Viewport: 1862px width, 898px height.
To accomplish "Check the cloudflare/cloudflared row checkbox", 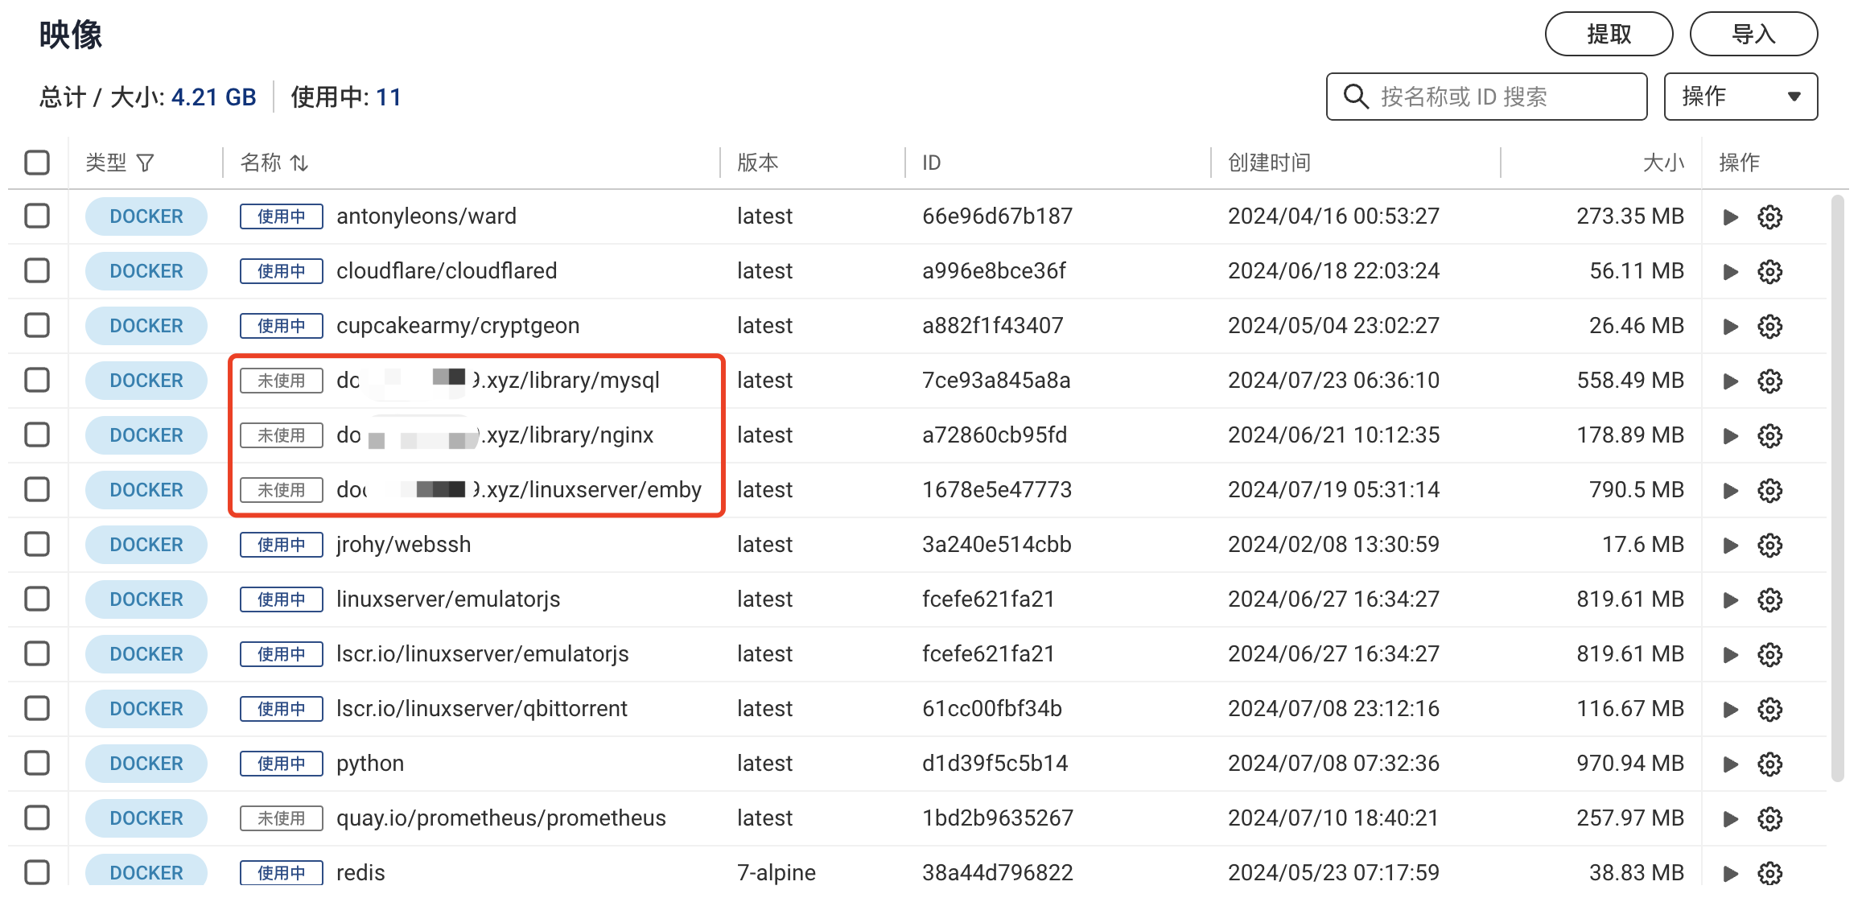I will click(x=37, y=270).
